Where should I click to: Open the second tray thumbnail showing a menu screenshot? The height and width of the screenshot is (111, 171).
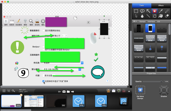tap(34, 101)
